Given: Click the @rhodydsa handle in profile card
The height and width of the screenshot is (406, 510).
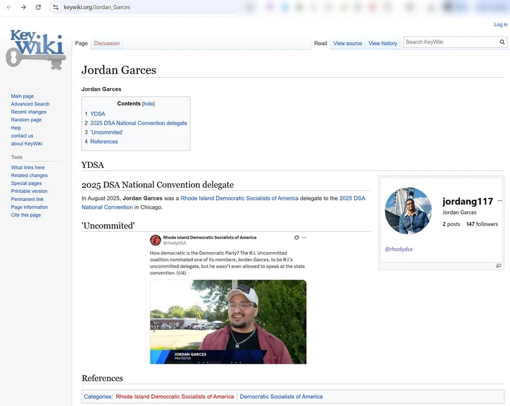Looking at the screenshot, I should click(399, 249).
